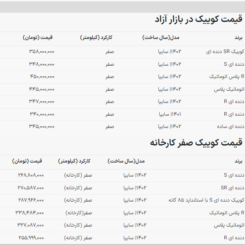The image size is (245, 245).
Task: Select 'کوییک دنده ای S با استاندارد ۸۵ گانه'
Action: (x=206, y=200)
